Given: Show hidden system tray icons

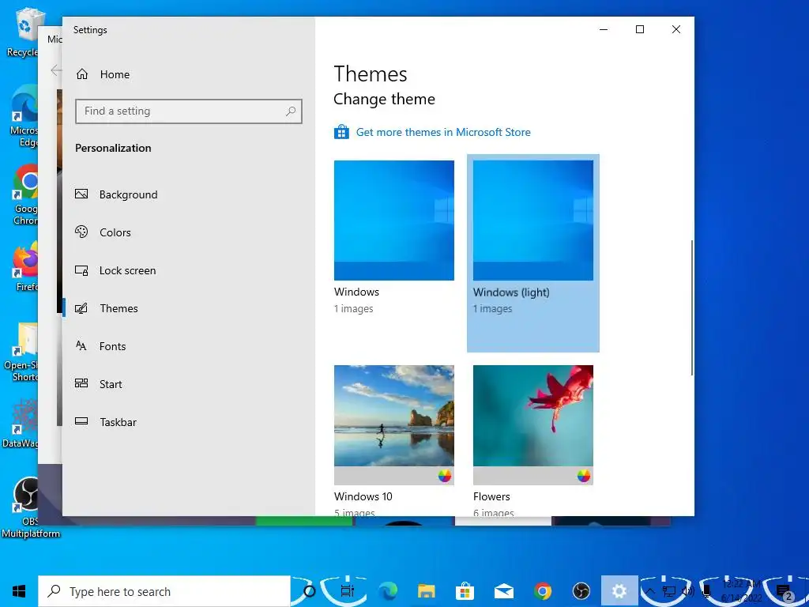Looking at the screenshot, I should click(x=650, y=591).
